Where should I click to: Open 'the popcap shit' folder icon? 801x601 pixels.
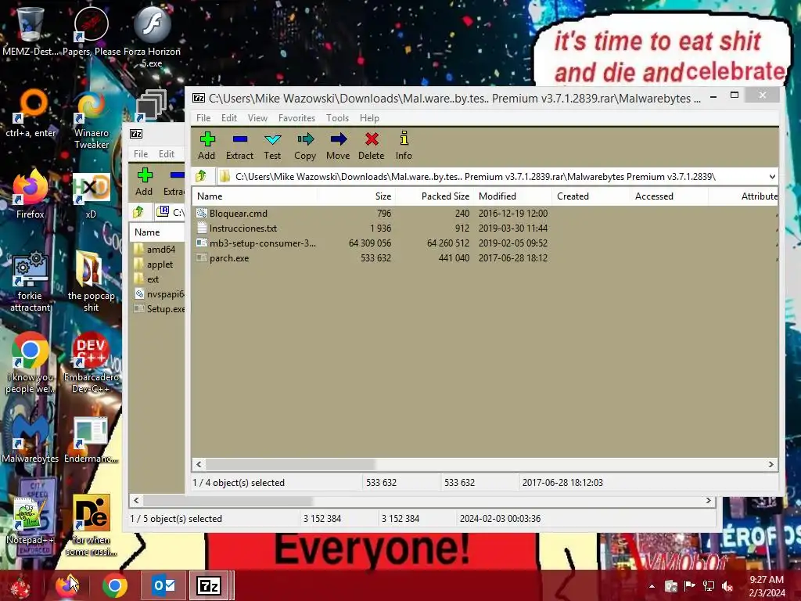click(91, 281)
